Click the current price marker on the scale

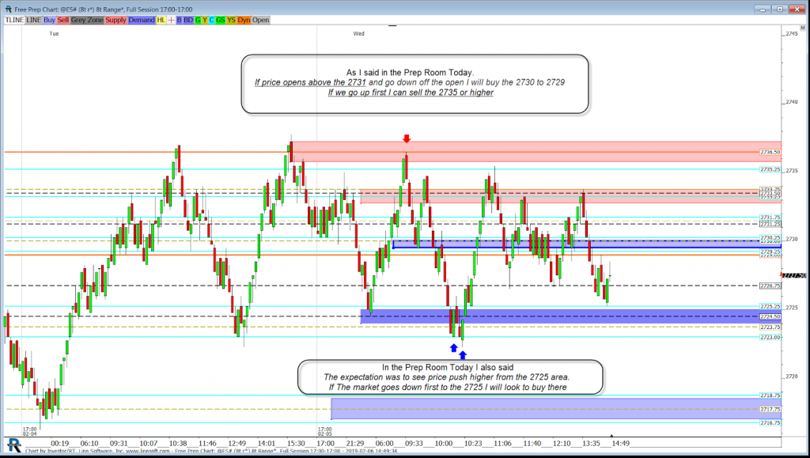(793, 276)
